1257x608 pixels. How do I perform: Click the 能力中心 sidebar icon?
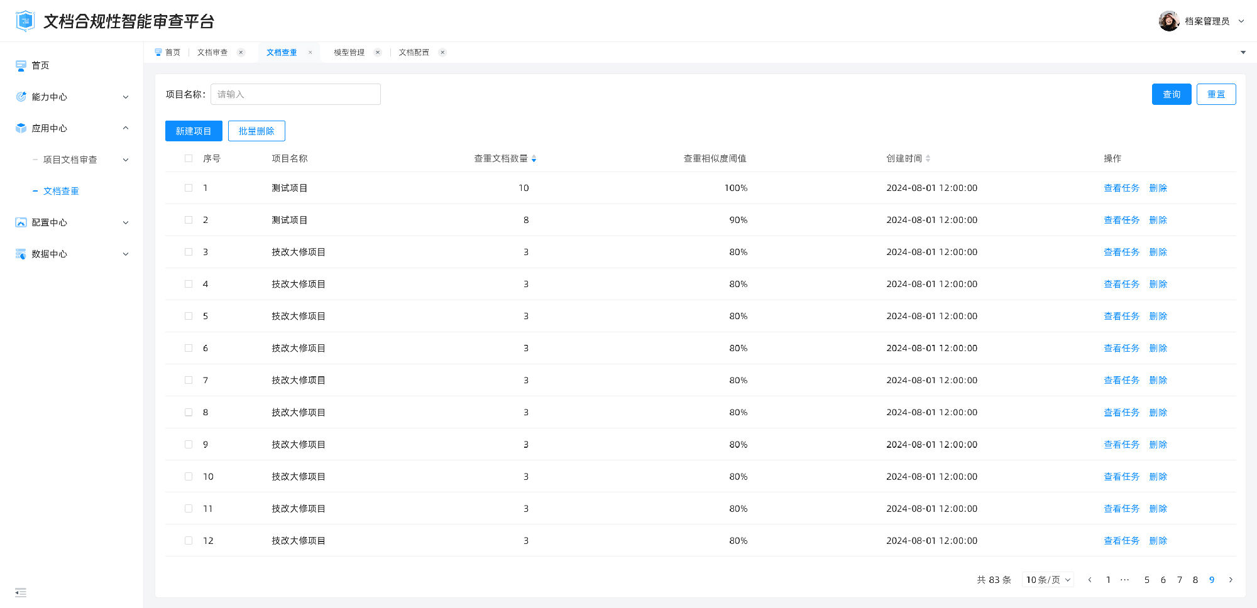click(19, 97)
